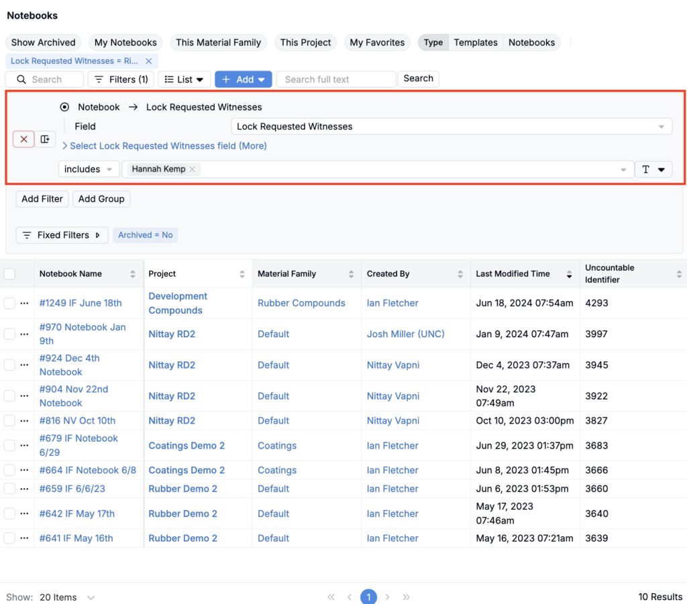Sort by Notebook Name column
687x604 pixels.
[133, 274]
